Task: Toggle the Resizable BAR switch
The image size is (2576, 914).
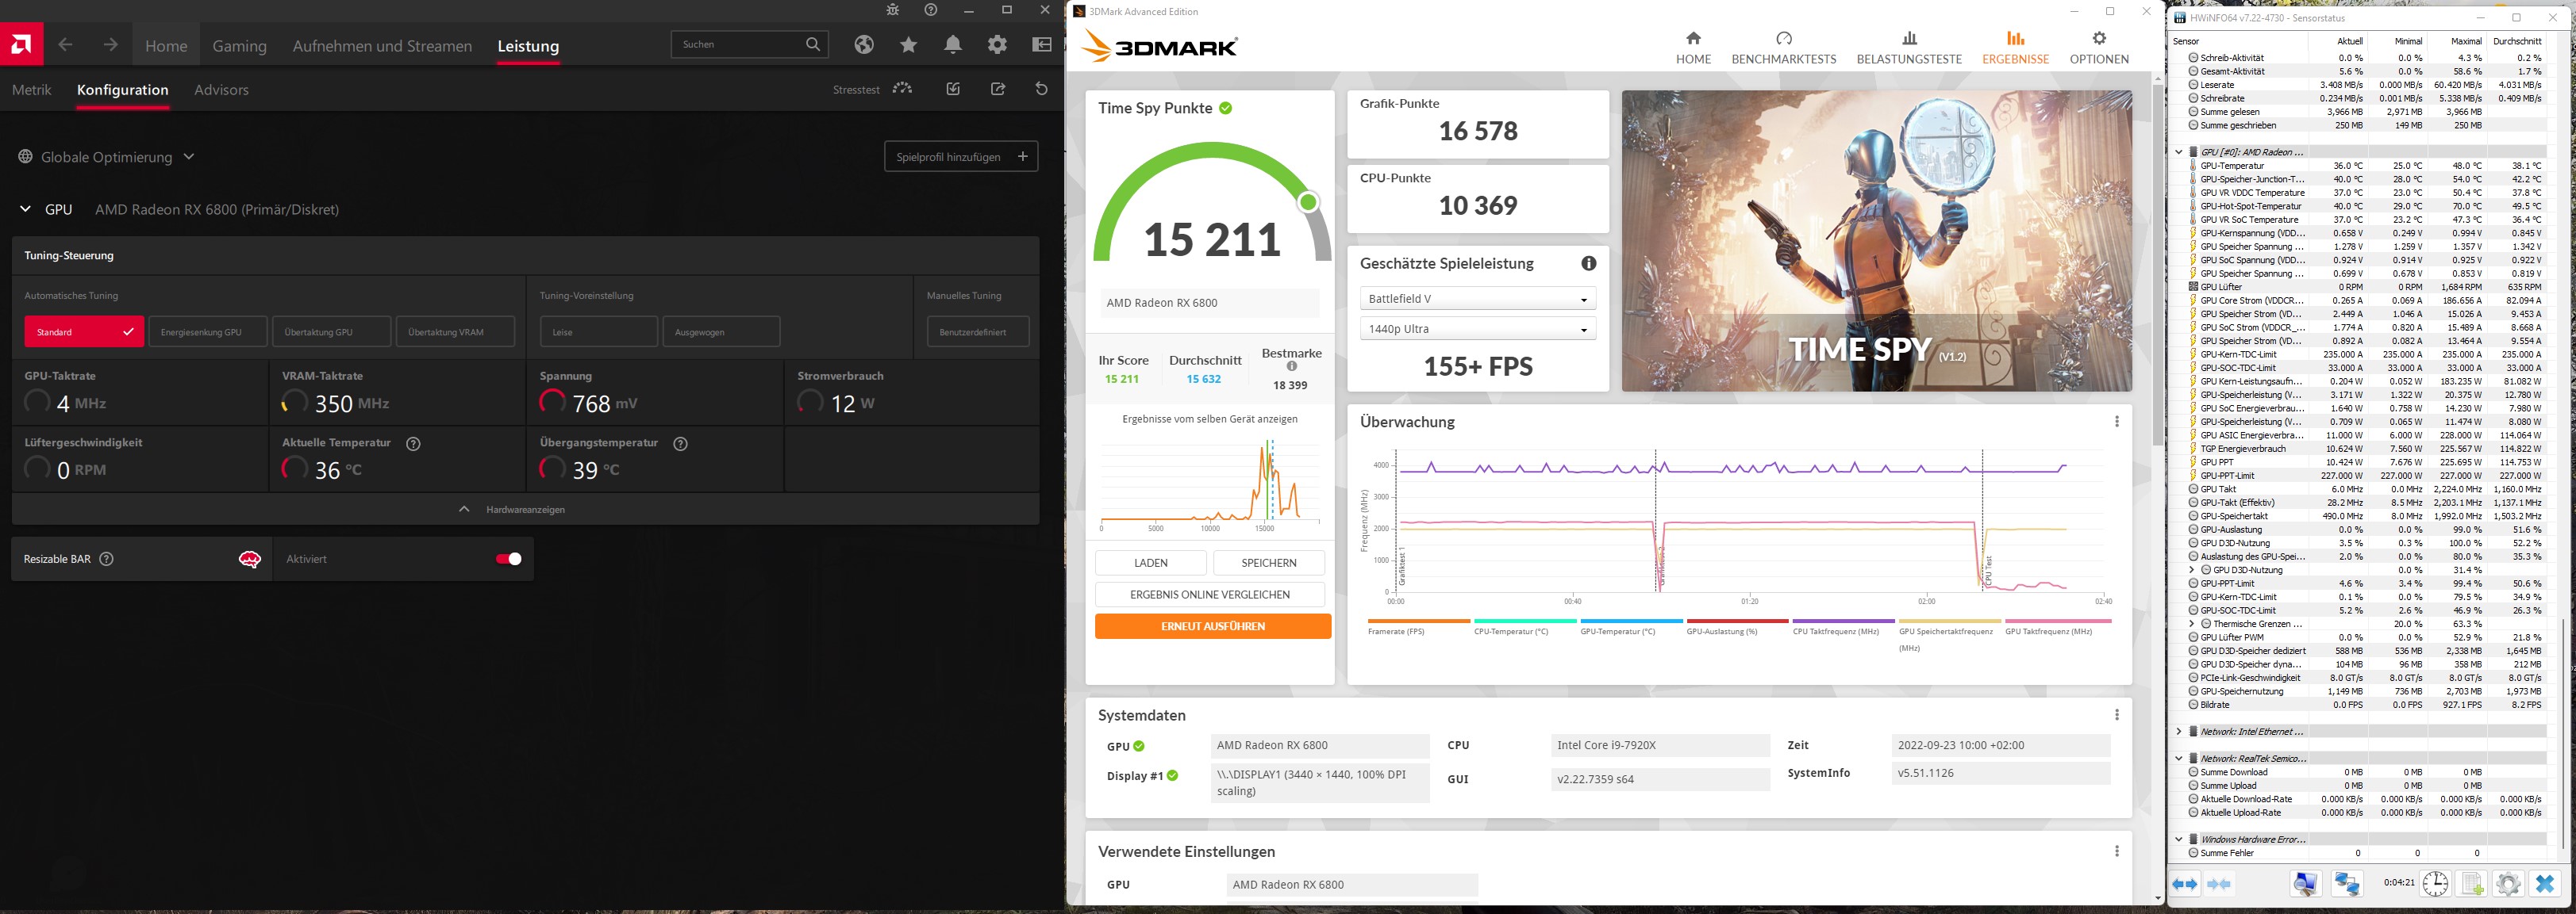Action: [508, 560]
